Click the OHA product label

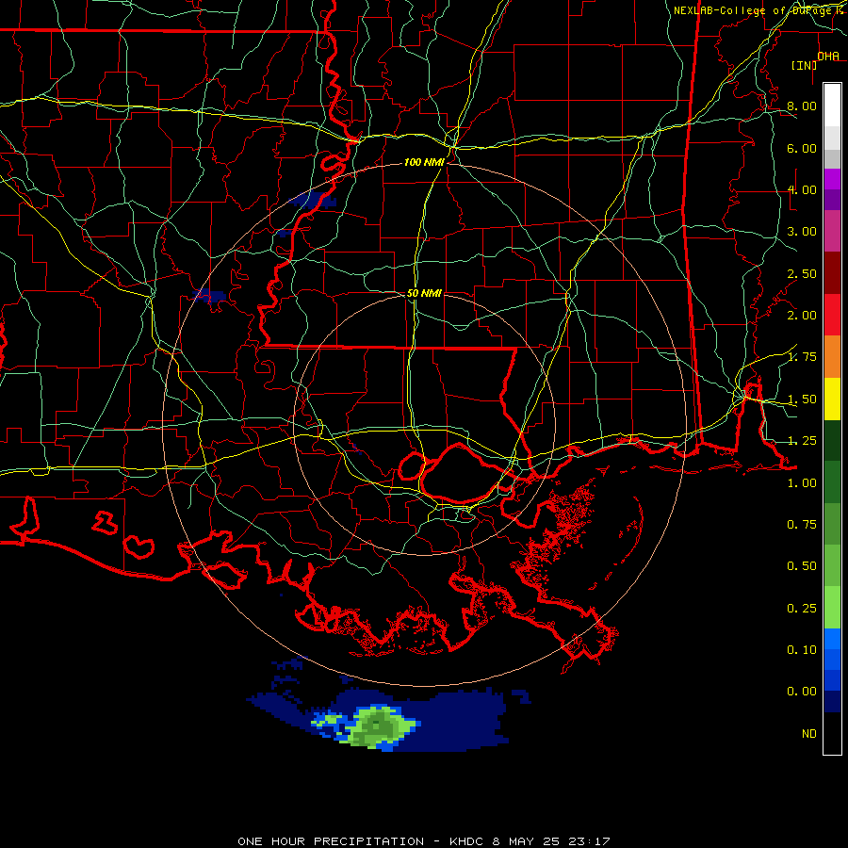click(x=828, y=57)
